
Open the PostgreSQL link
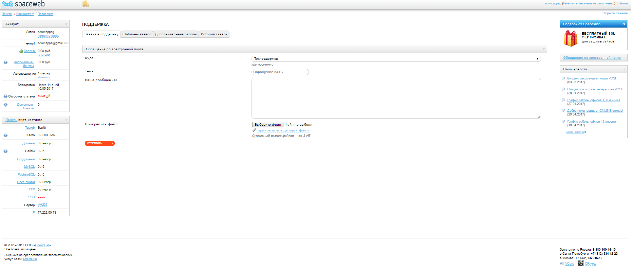(26, 175)
